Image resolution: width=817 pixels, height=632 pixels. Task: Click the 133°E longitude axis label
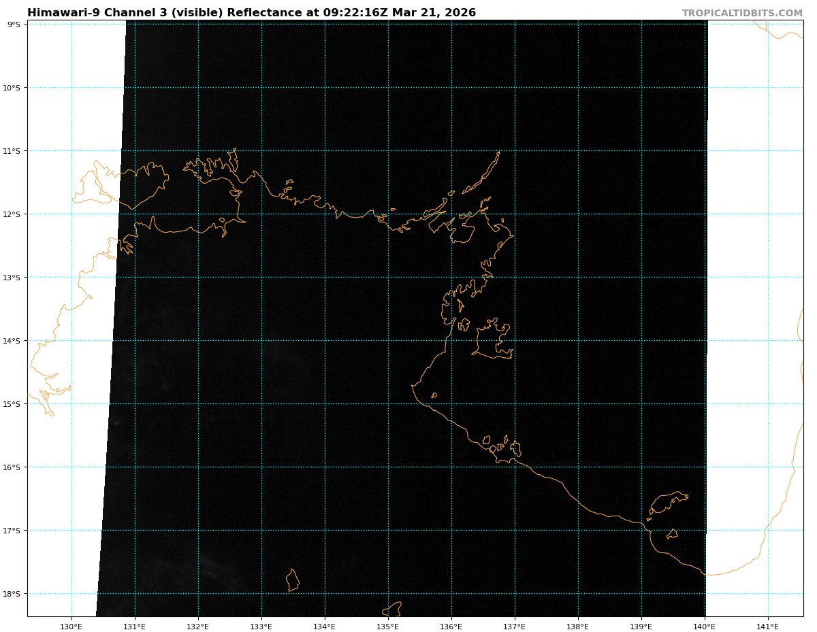[261, 627]
